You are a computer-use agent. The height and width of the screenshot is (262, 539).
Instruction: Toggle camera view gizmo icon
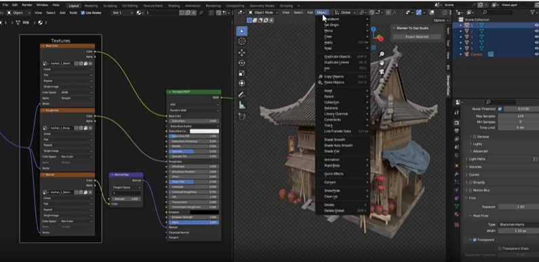click(382, 71)
